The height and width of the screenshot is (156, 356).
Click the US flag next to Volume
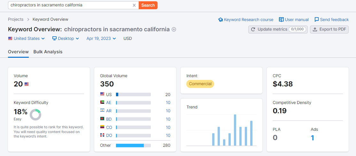[27, 84]
